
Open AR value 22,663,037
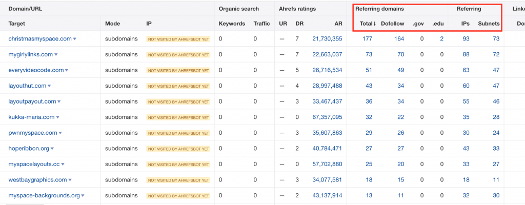click(x=327, y=54)
